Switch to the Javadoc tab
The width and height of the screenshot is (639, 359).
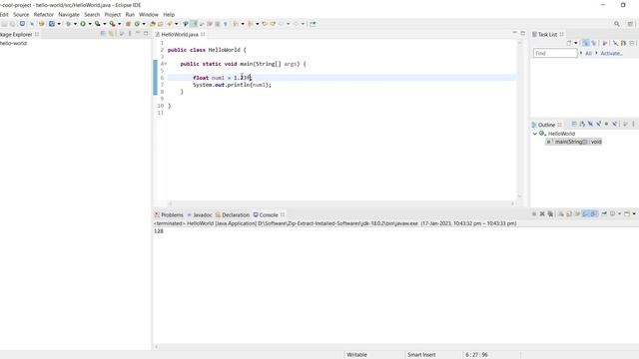tap(200, 215)
